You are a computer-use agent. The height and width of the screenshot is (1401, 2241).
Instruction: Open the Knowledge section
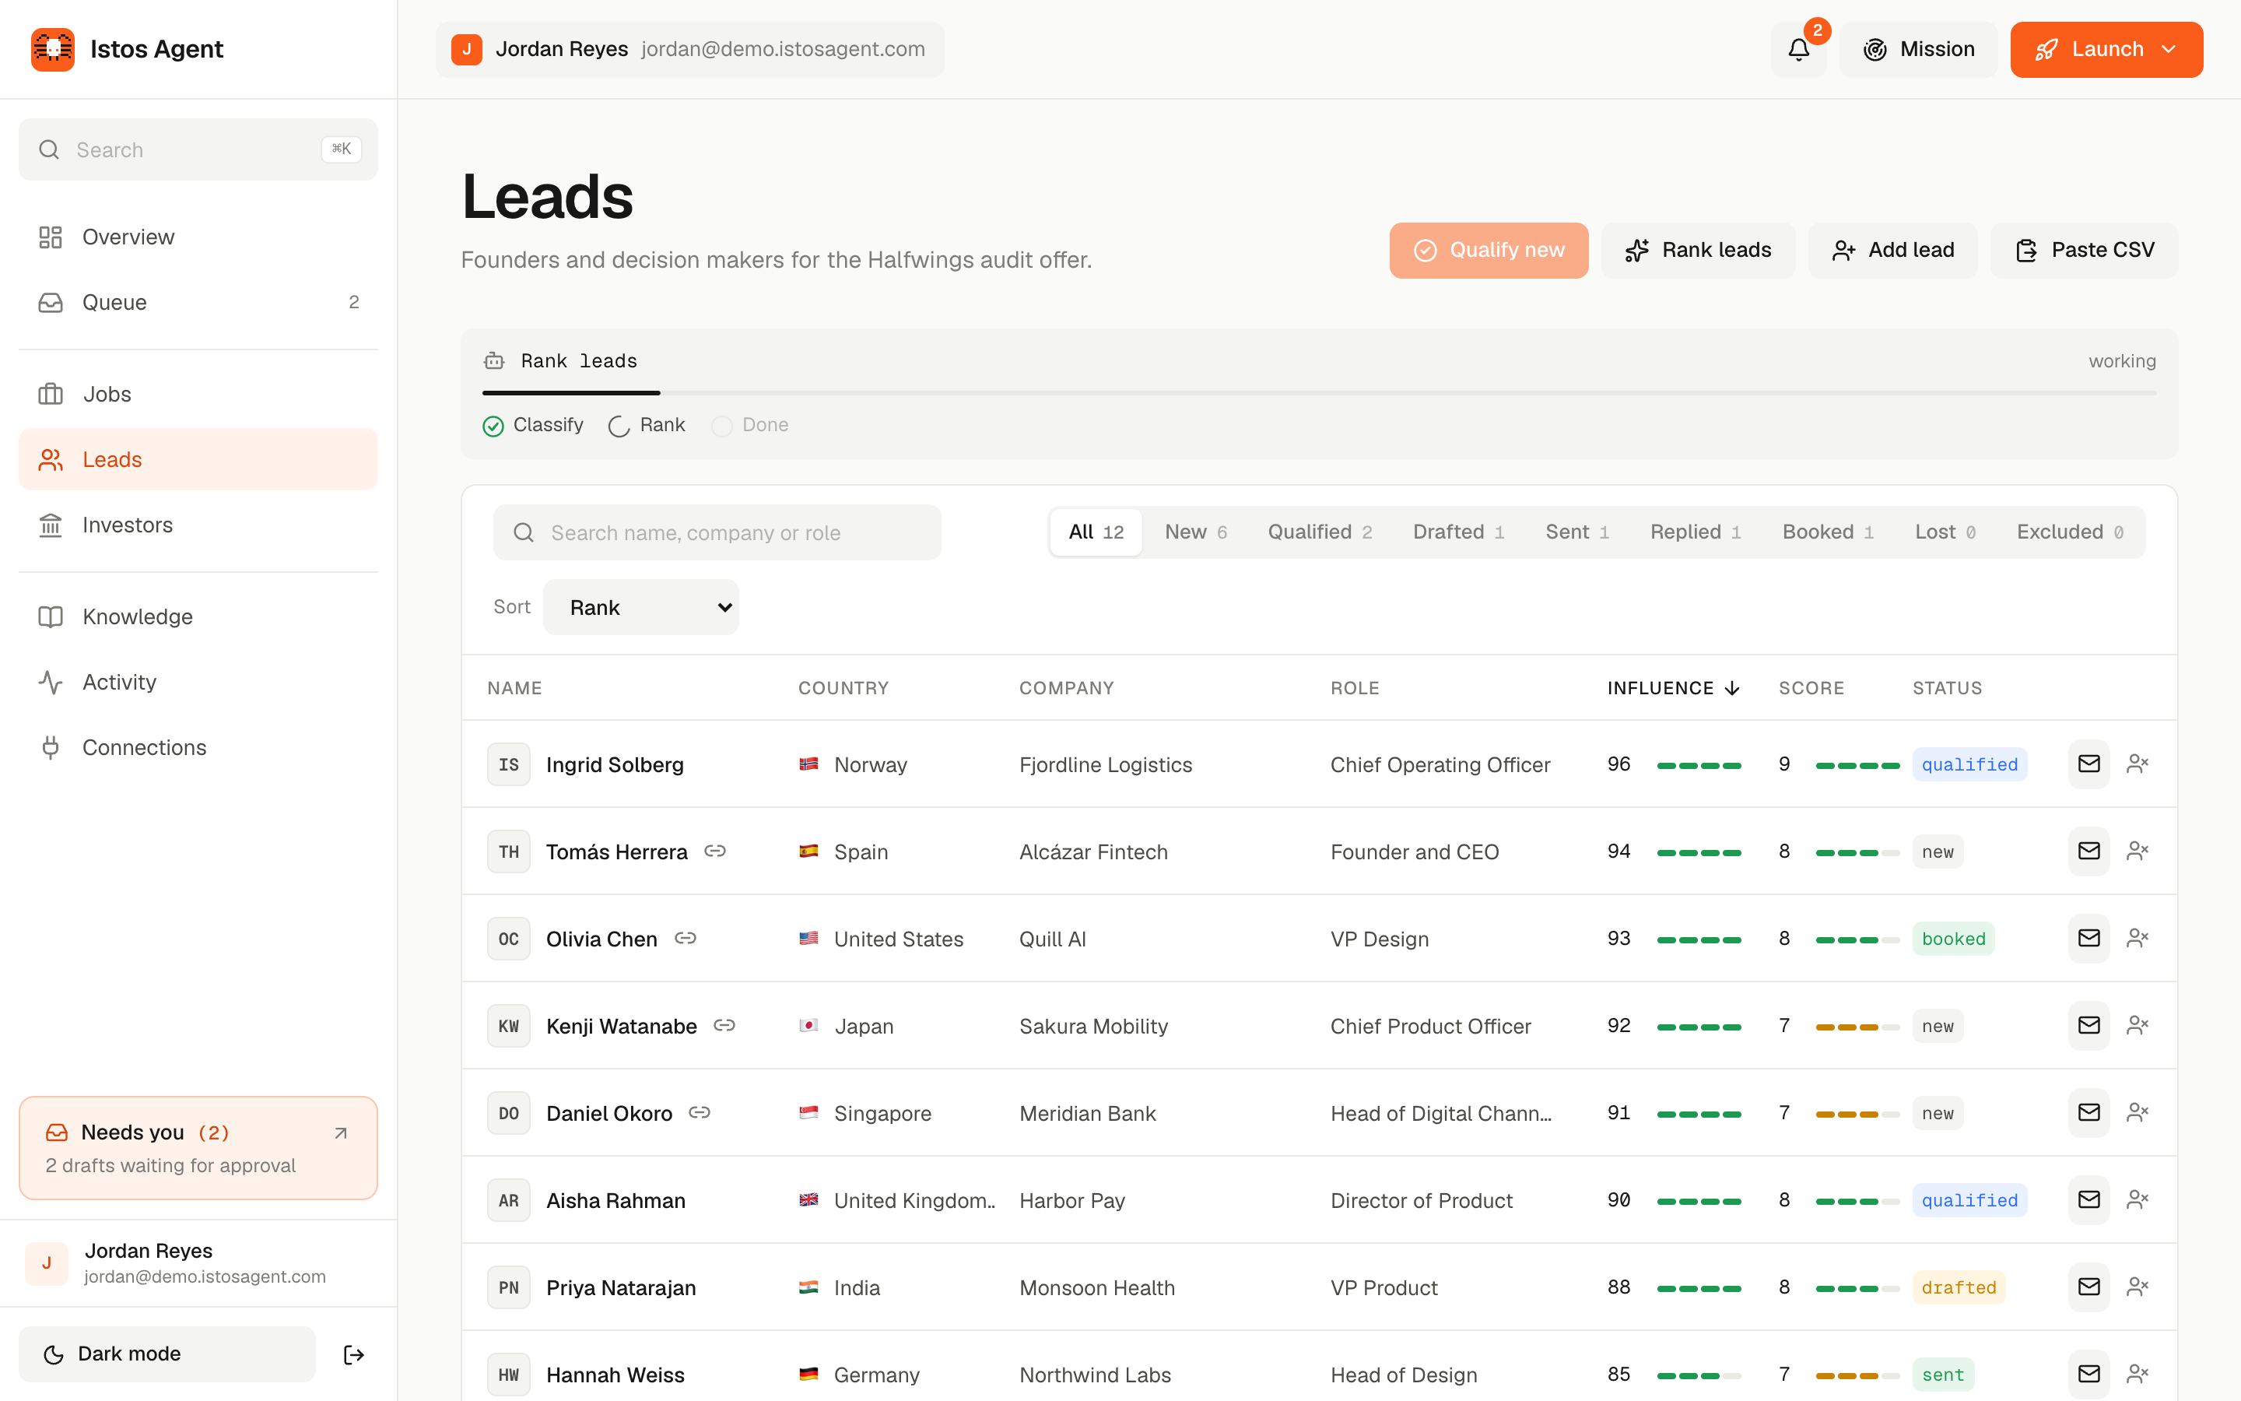click(198, 616)
